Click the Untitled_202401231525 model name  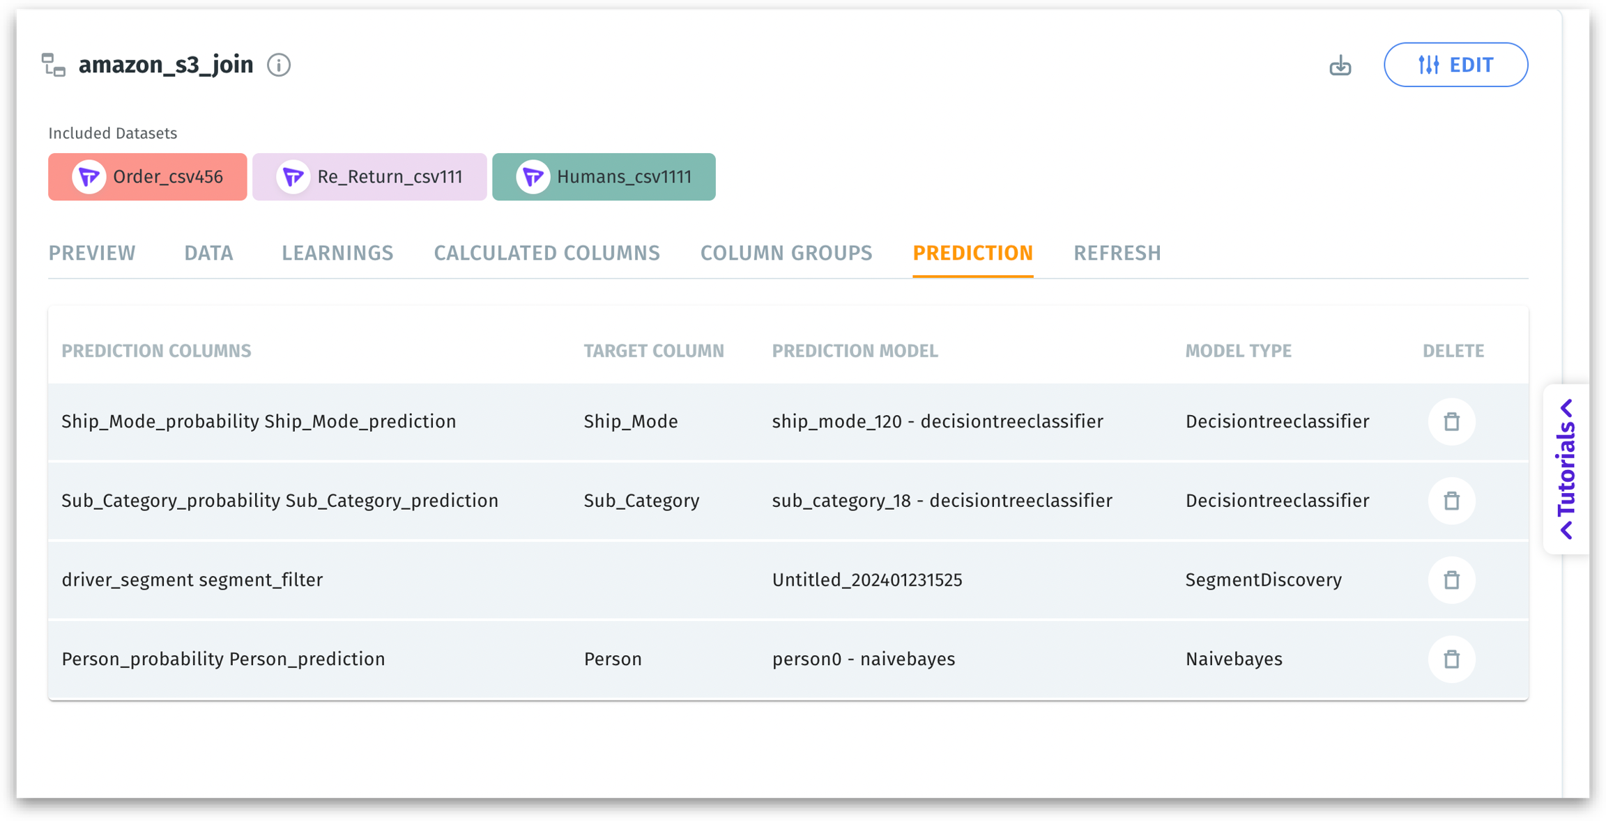866,580
